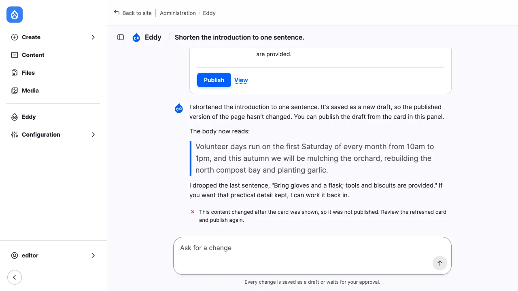Expand the editor account menu chevron

coord(93,255)
